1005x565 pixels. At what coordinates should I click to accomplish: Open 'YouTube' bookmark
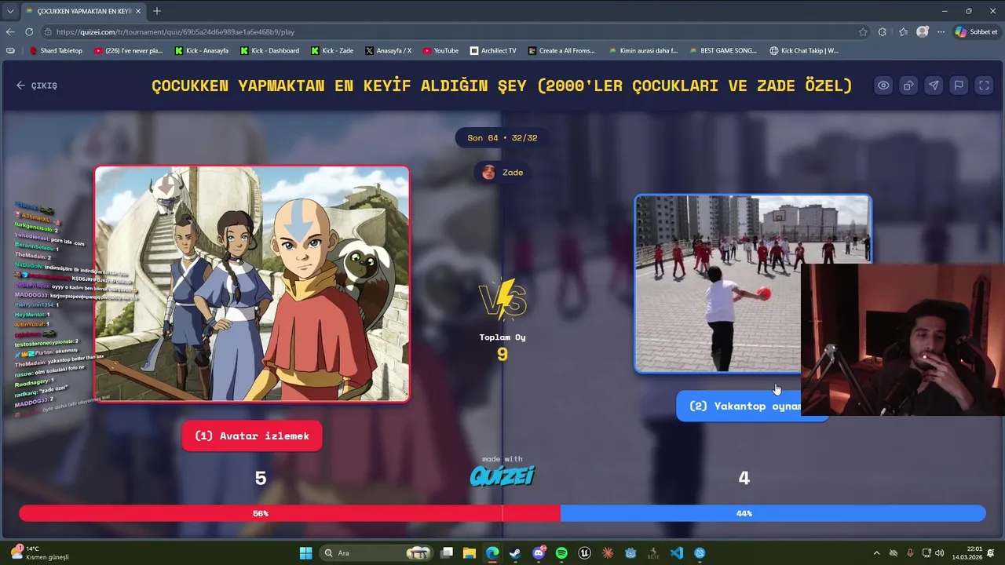[440, 50]
